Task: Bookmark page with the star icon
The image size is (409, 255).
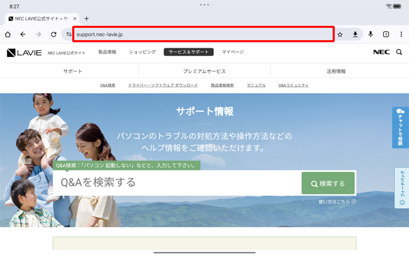Action: coord(340,35)
